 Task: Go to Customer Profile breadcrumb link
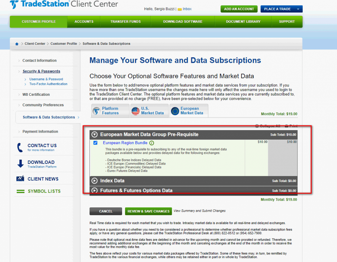coord(64,44)
